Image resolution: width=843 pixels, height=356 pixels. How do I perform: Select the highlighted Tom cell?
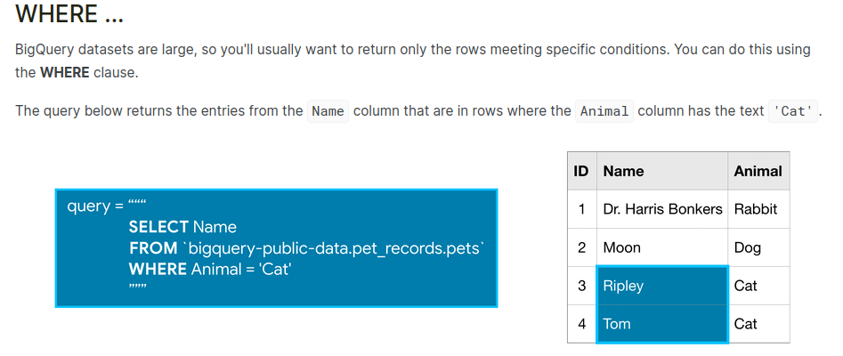tap(661, 324)
